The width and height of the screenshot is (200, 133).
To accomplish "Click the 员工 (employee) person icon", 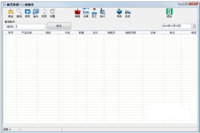I will (94, 13).
